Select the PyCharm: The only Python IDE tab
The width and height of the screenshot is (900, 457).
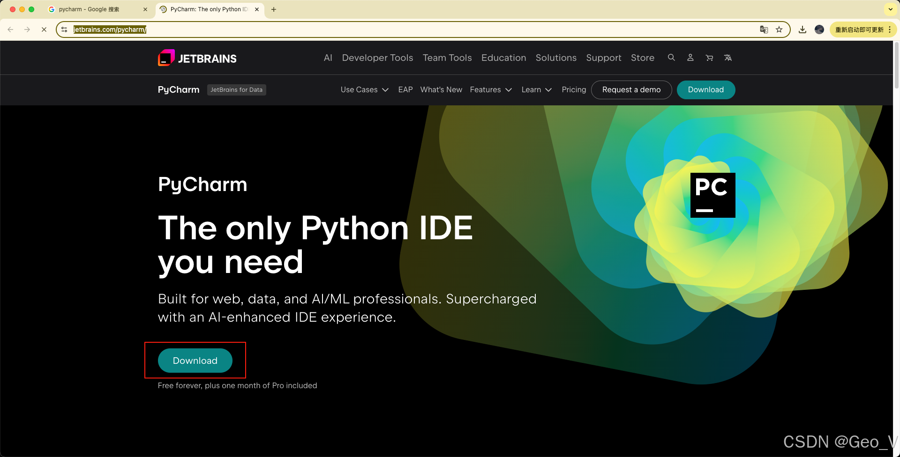pos(209,9)
